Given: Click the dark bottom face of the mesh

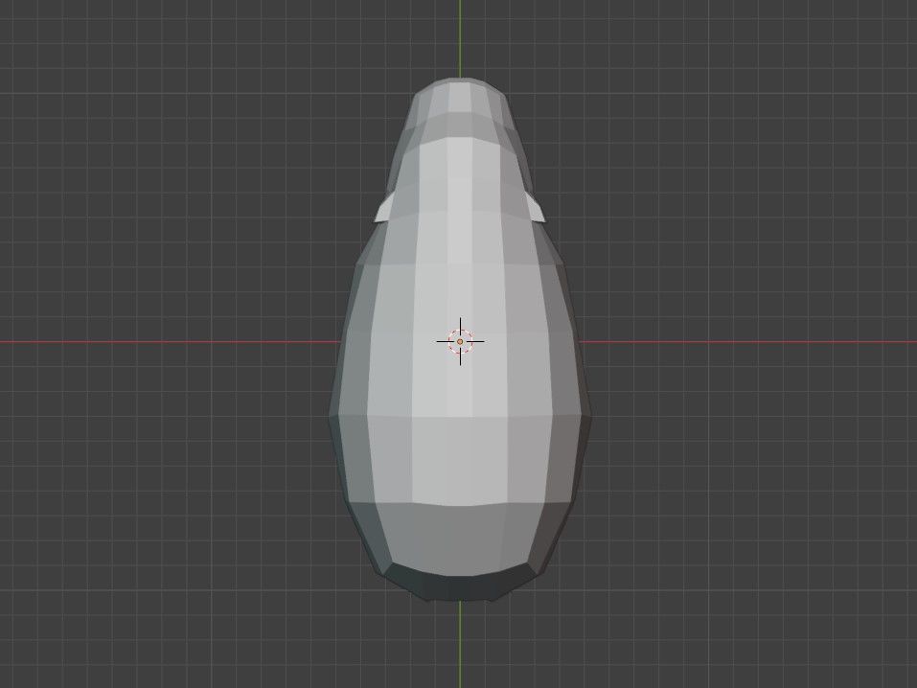Looking at the screenshot, I should click(x=460, y=582).
